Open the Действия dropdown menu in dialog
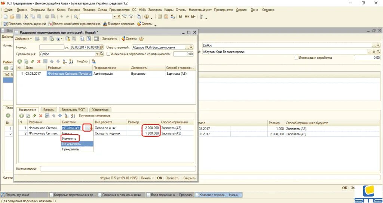 pyautogui.click(x=24, y=39)
